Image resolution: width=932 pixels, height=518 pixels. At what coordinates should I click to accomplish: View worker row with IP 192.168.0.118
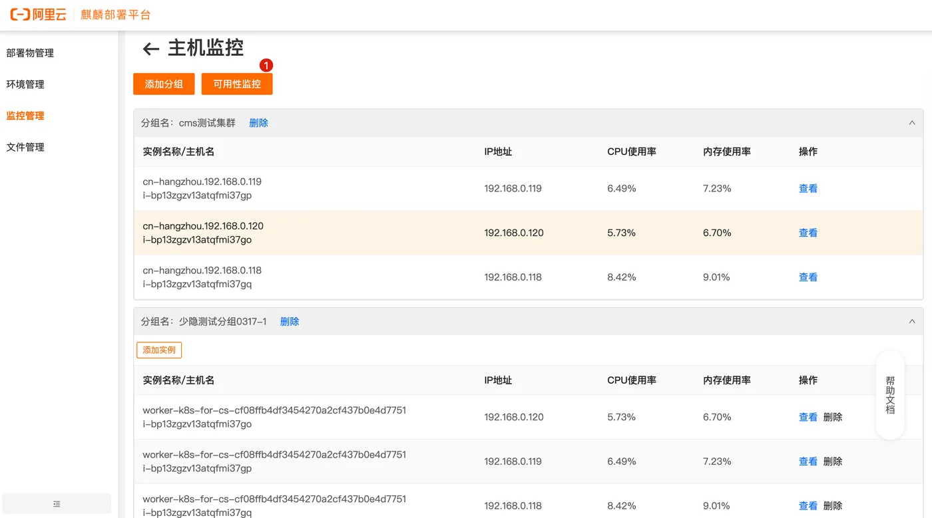click(808, 506)
